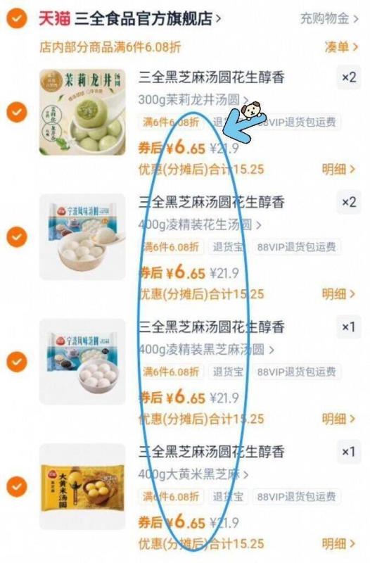Expand the 300g茉莉龙井汤圆 spec selector

click(193, 99)
